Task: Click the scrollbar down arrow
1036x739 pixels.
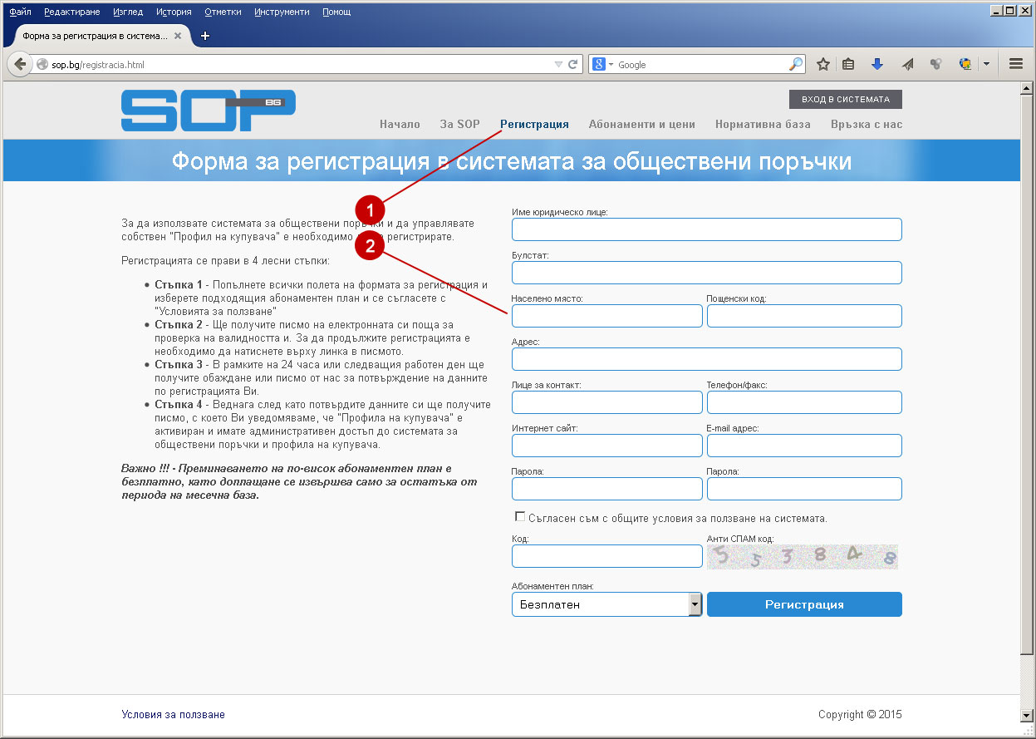Action: tap(1028, 716)
